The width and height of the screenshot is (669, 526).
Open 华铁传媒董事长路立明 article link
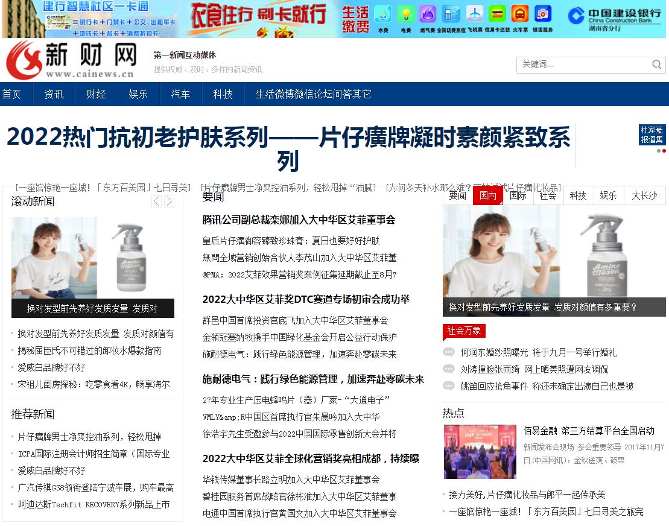click(291, 480)
